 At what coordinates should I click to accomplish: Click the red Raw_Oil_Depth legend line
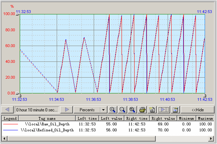[11, 124]
